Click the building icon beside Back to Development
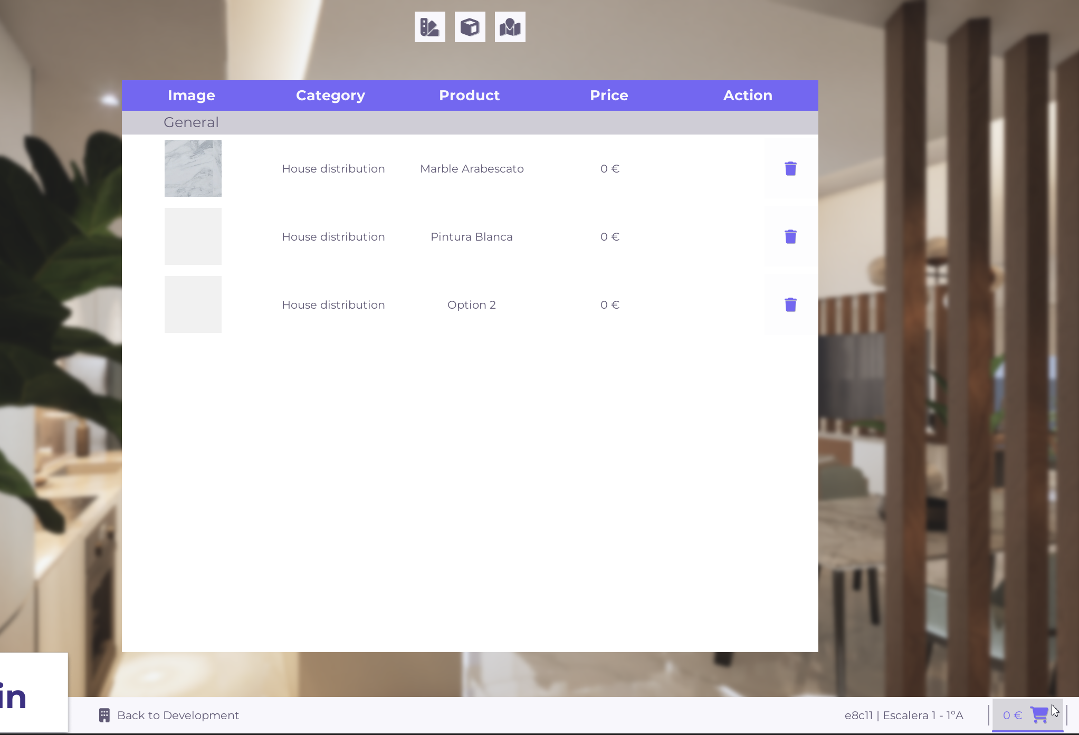Image resolution: width=1079 pixels, height=735 pixels. coord(104,715)
